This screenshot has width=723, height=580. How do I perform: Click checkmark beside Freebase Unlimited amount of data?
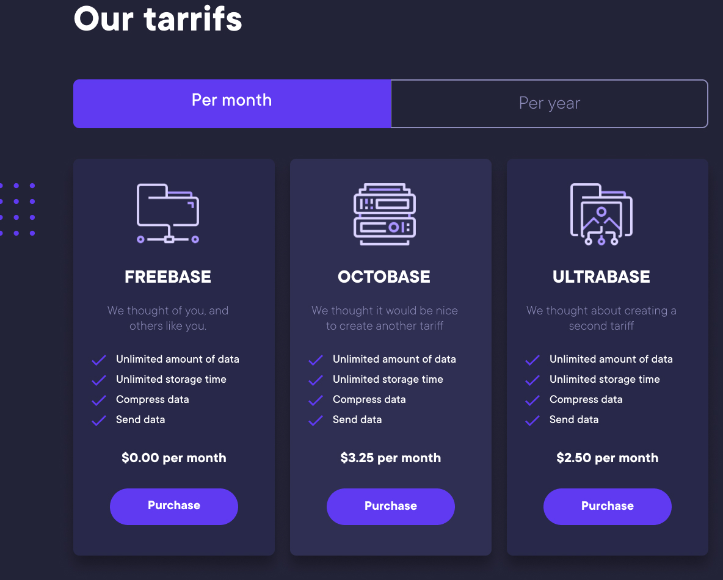pyautogui.click(x=99, y=360)
